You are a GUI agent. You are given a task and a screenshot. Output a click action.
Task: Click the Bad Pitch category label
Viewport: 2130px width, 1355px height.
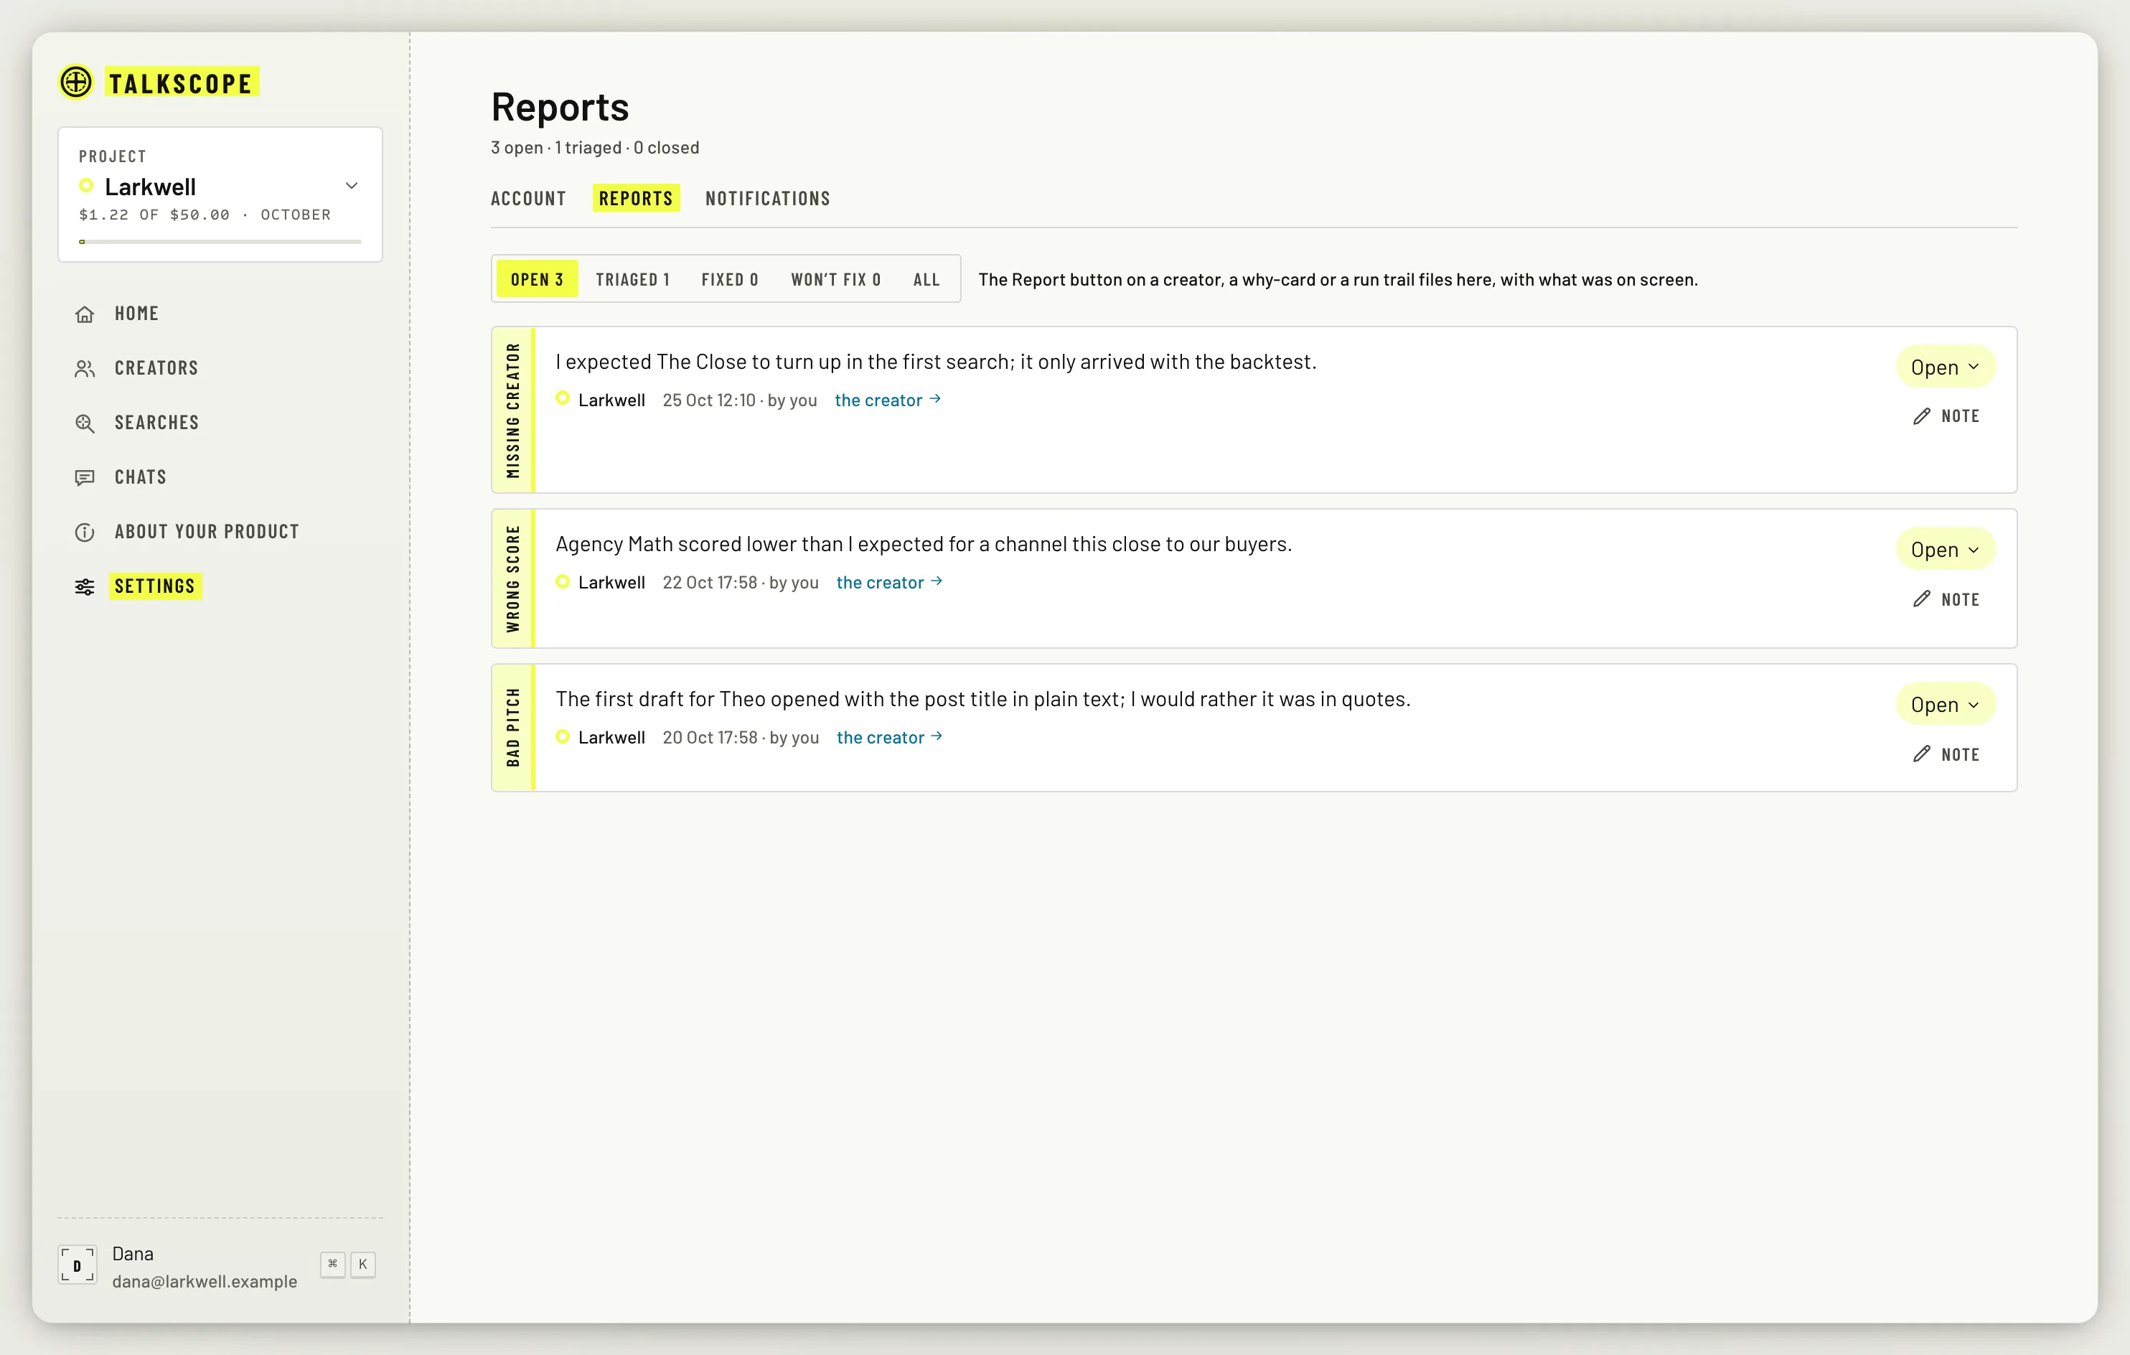click(513, 727)
